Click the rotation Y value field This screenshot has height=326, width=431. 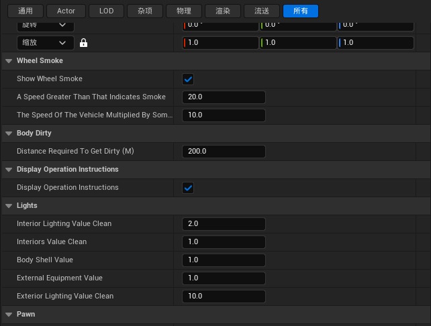click(298, 26)
